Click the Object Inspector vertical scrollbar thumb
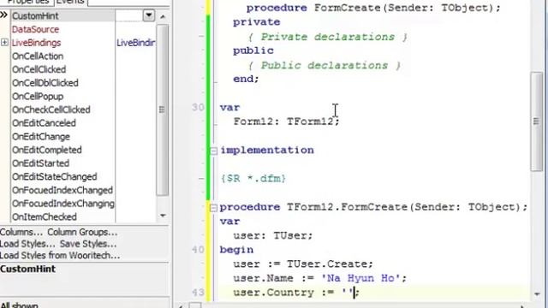 click(162, 110)
